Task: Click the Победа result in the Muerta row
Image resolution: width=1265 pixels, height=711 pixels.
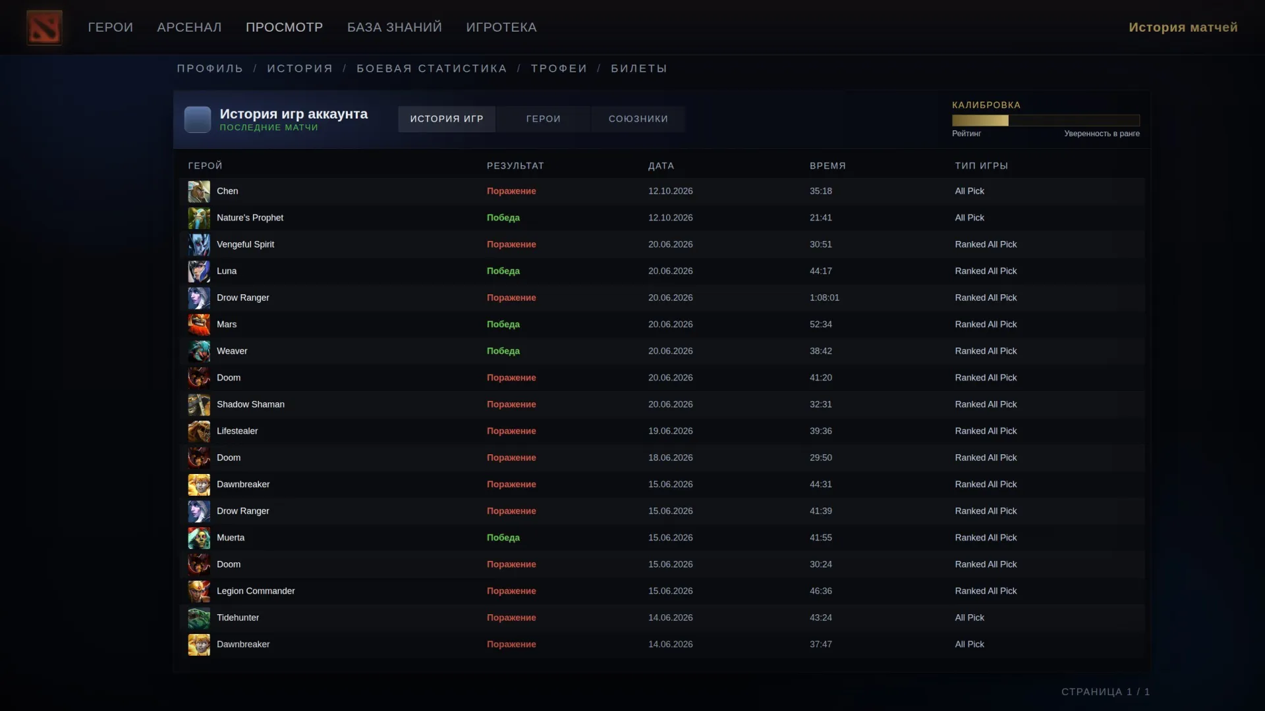Action: [x=503, y=538]
